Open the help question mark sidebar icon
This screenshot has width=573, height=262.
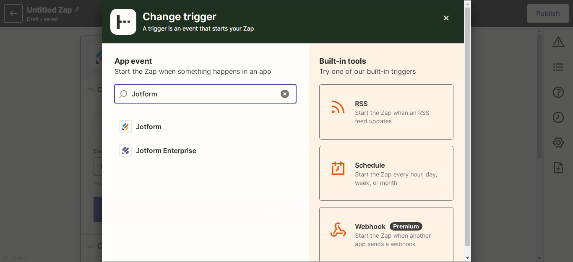(558, 92)
